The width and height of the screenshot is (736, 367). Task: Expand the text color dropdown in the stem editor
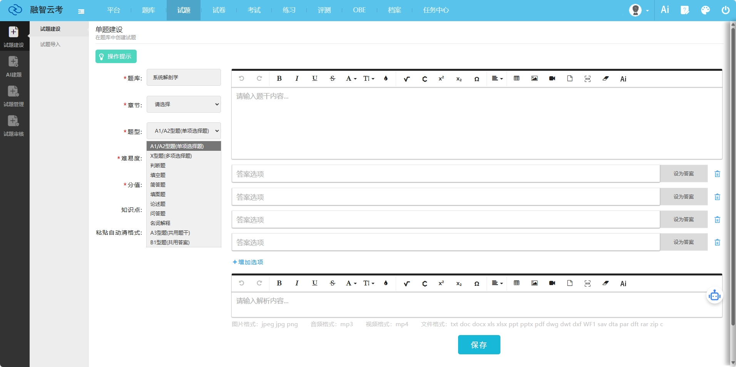[x=351, y=78]
